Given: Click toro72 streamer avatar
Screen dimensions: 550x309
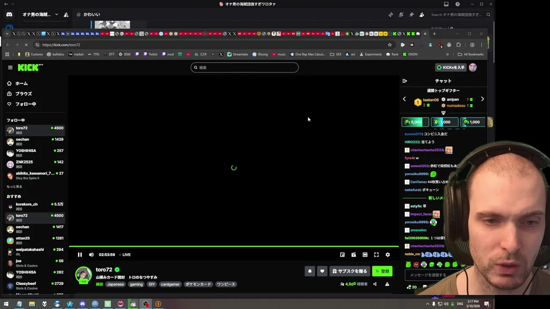Looking at the screenshot, I should pos(83,275).
